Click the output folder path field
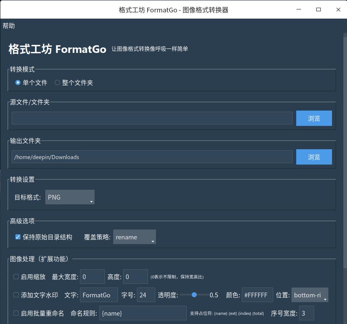The height and width of the screenshot is (324, 347). click(x=152, y=157)
